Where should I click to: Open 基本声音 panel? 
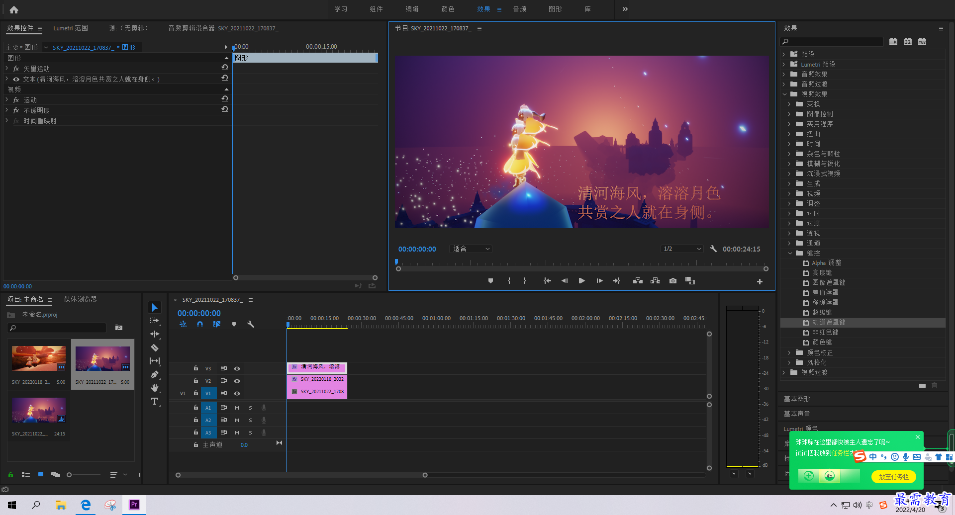[797, 414]
